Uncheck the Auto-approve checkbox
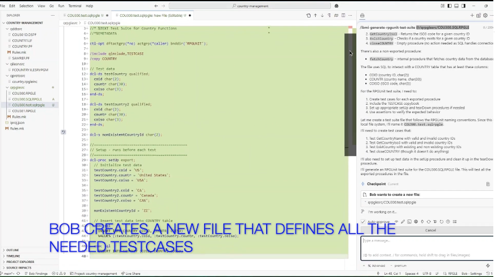The image size is (495, 277). [363, 222]
